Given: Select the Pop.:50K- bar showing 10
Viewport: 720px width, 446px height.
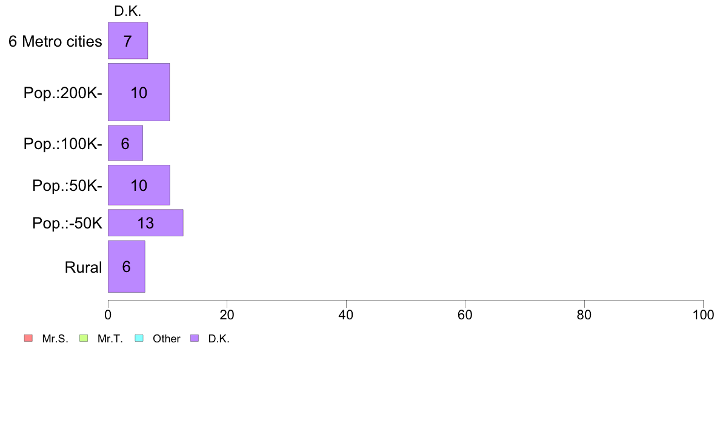Looking at the screenshot, I should coord(139,185).
